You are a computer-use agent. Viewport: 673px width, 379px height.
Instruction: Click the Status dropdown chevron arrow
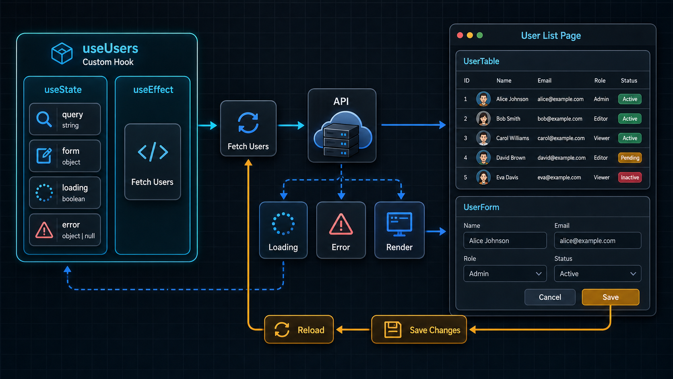pos(633,274)
